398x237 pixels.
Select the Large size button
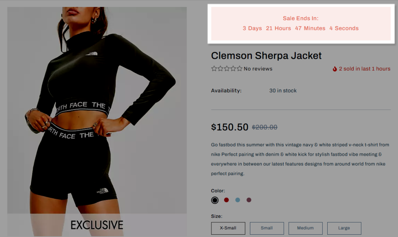coord(344,228)
